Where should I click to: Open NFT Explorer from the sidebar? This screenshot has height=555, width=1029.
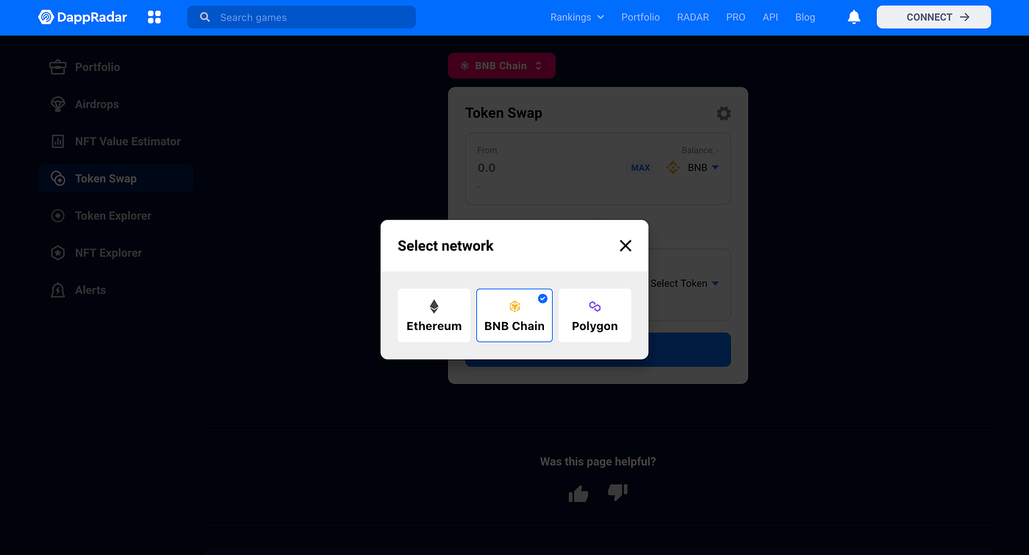[x=108, y=253]
